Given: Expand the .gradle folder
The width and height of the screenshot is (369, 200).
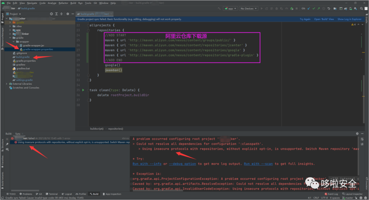Looking at the screenshot, I should 10,22.
